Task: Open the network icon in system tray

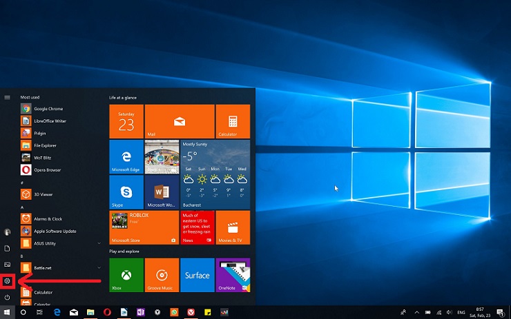Action: tap(439, 312)
